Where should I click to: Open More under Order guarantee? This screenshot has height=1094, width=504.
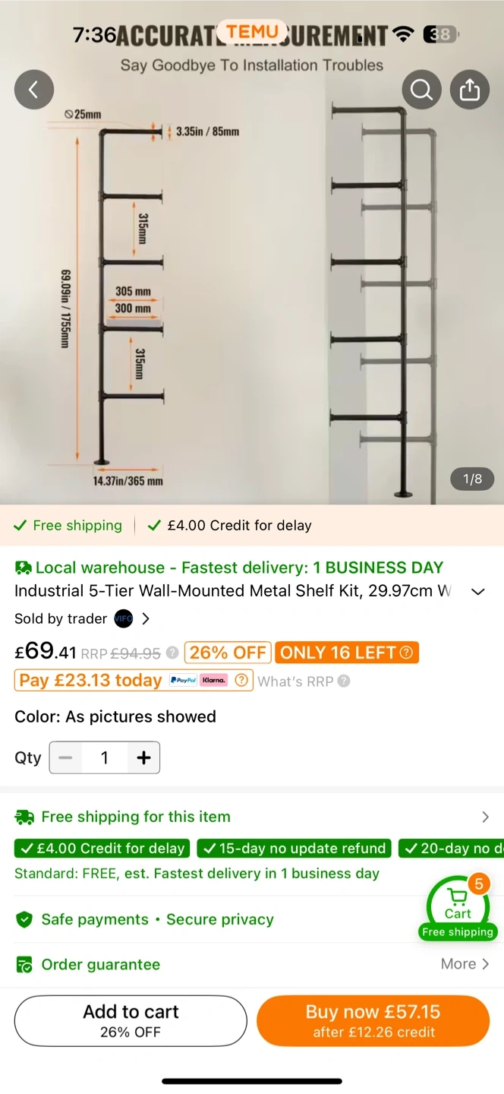(x=465, y=964)
